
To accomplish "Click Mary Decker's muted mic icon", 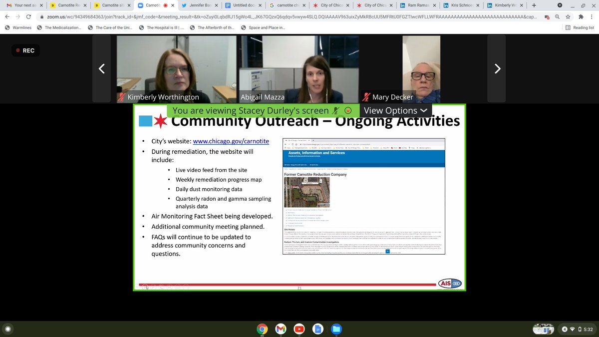I will point(367,97).
